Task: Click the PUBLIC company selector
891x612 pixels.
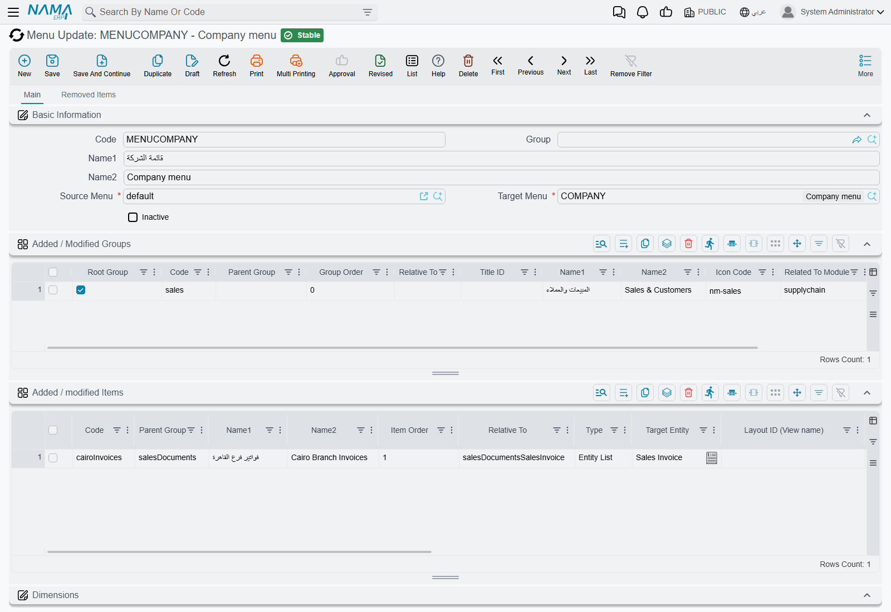Action: [705, 12]
